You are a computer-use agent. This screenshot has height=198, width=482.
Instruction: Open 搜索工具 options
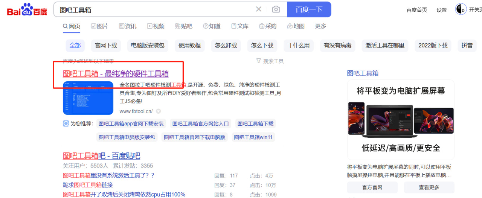pyautogui.click(x=270, y=61)
